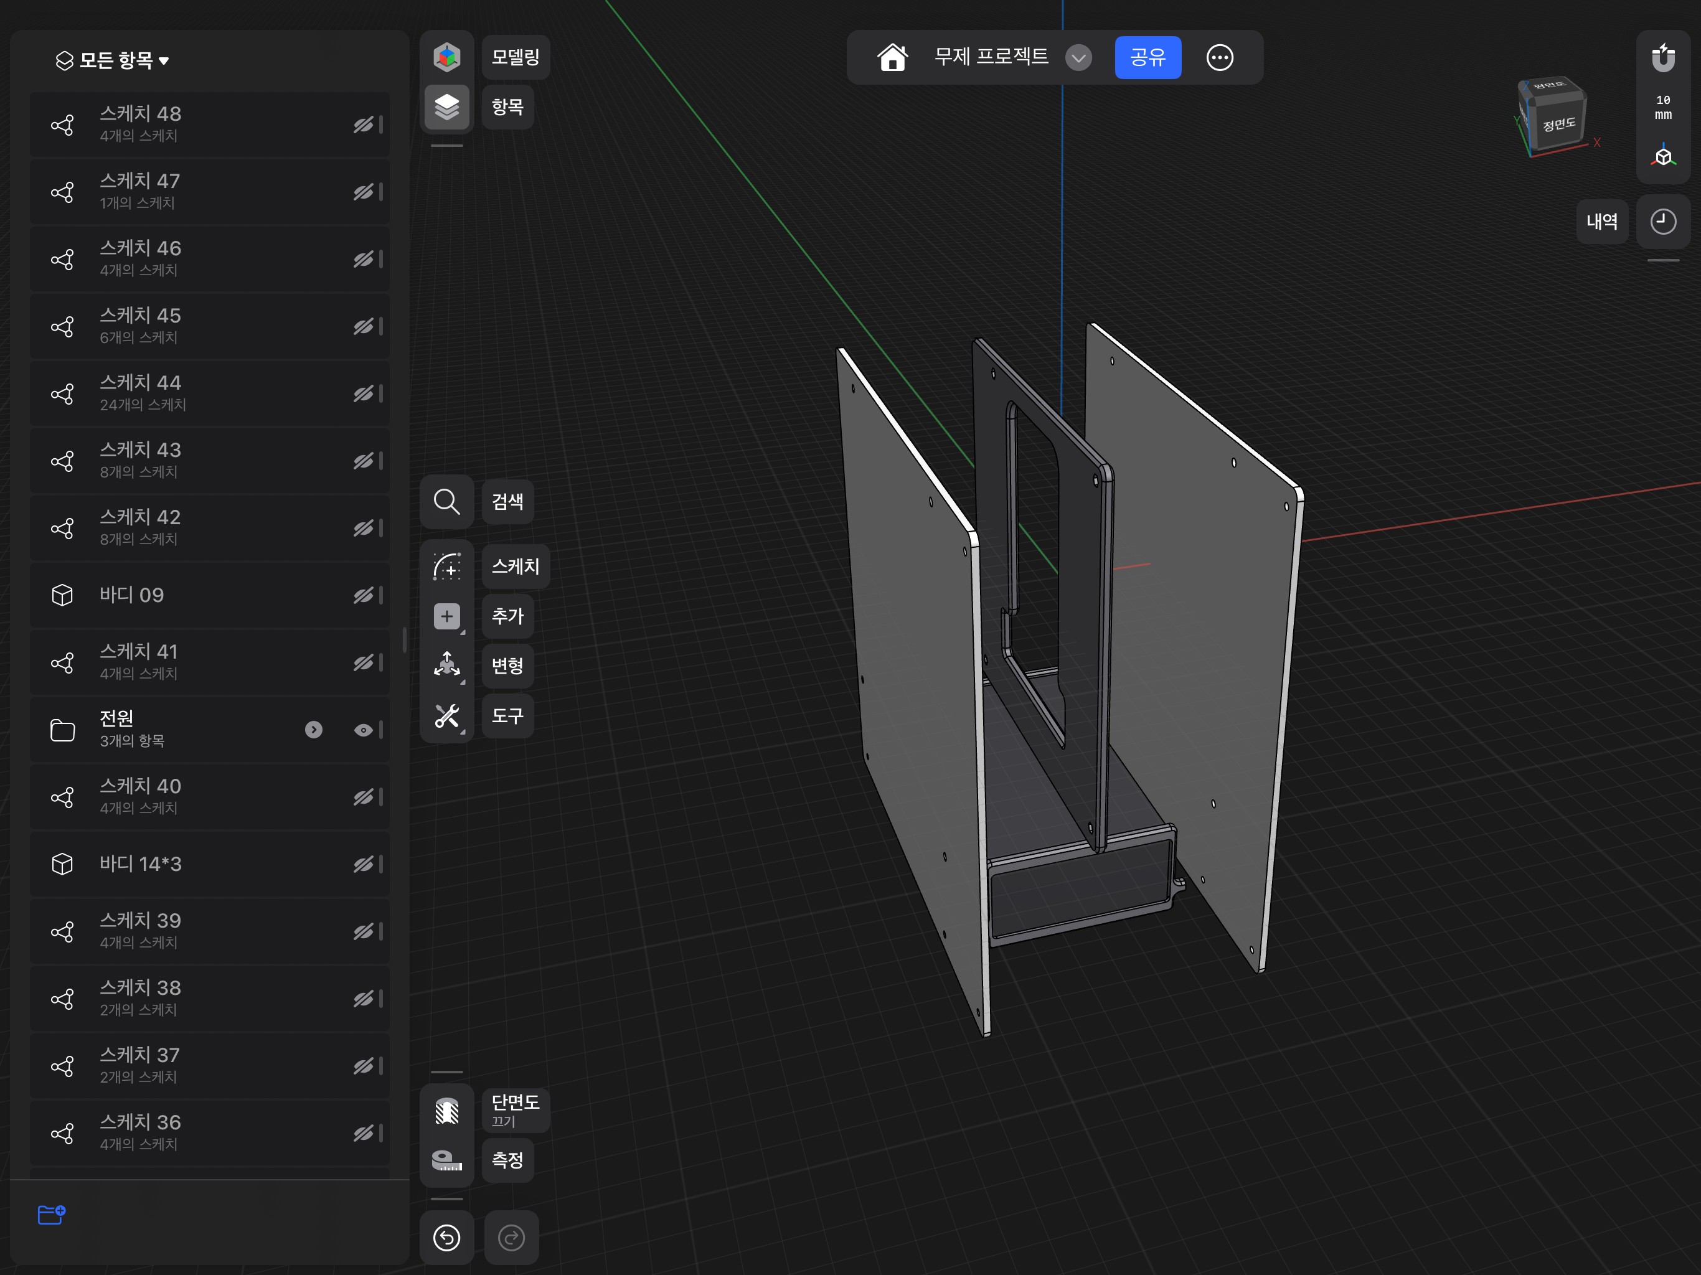Click the Sketch 36 node icon
The width and height of the screenshot is (1701, 1275).
coord(62,1134)
